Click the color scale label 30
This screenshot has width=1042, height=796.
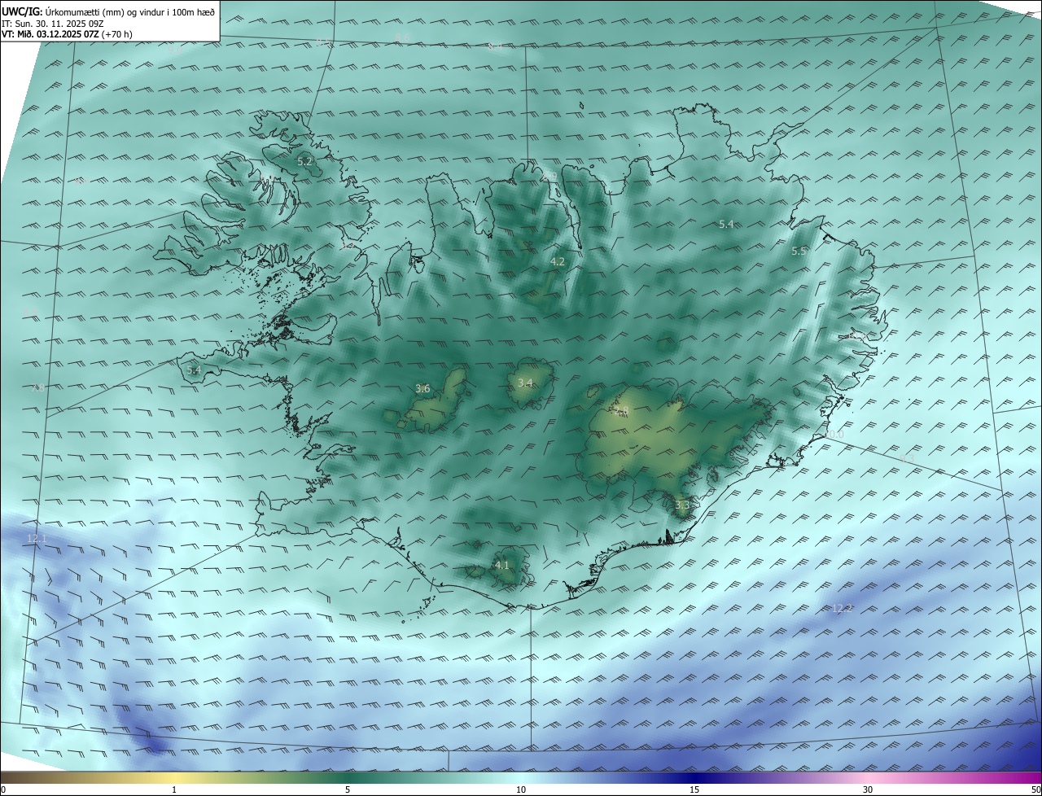868,789
